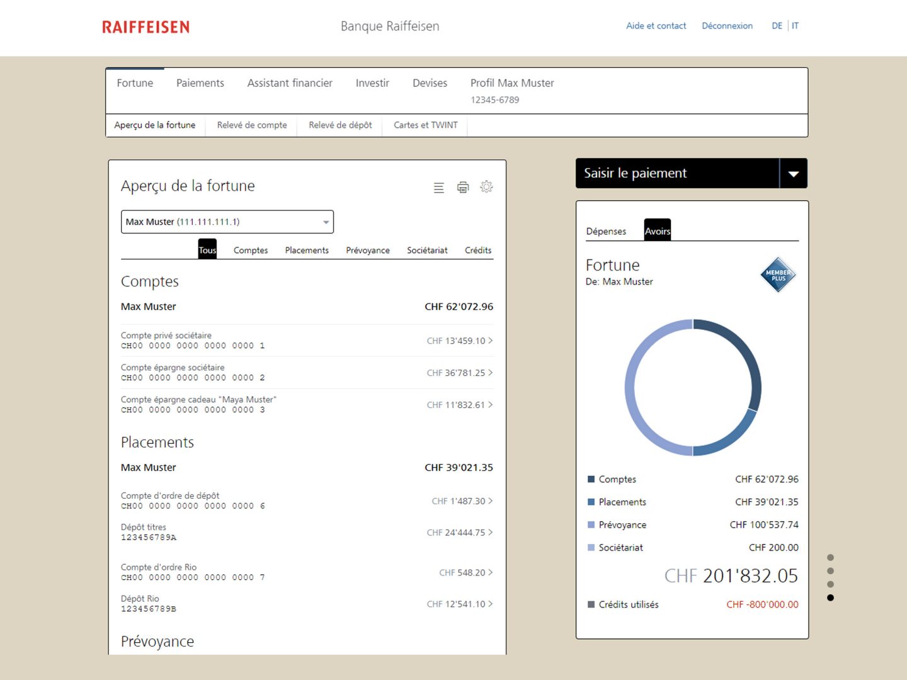Open the Devises menu

click(x=430, y=83)
